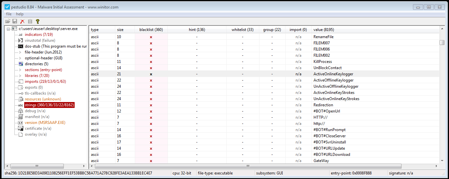Expand the file-header tree node
This screenshot has width=449, height=179.
[20, 52]
